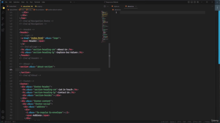Expand the section.about-section breadcrumb item
The height and width of the screenshot is (123, 220).
54,10
